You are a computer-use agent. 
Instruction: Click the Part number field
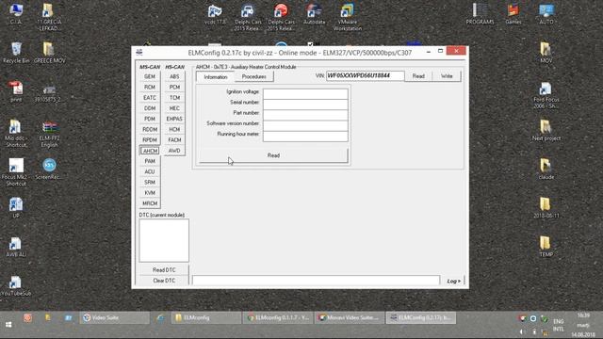point(305,115)
